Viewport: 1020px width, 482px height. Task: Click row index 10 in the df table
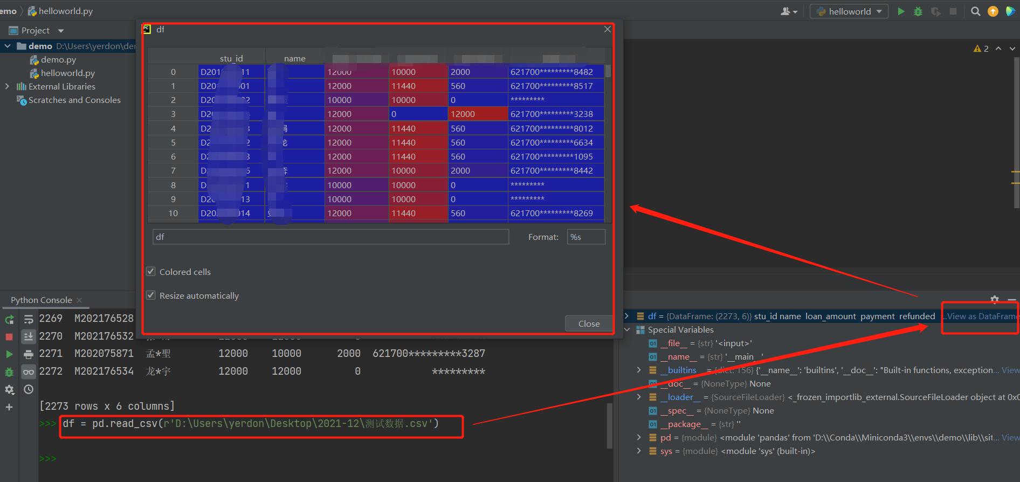coord(173,214)
